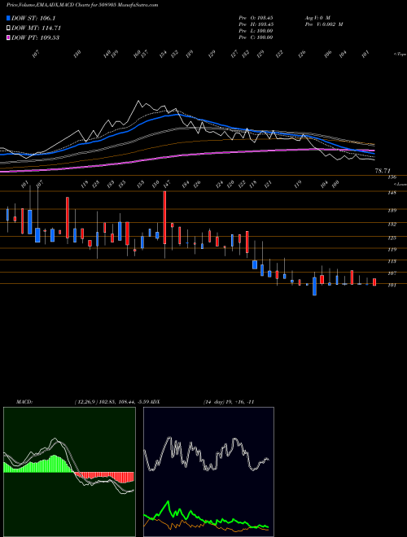Click the green ADX spike in ADX panel
This screenshot has width=407, height=537.
pos(168,502)
